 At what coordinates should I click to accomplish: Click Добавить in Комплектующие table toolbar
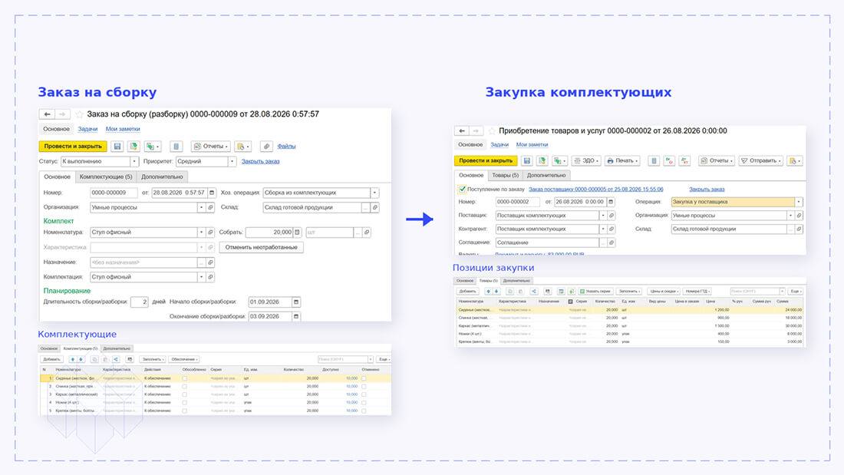coord(51,359)
